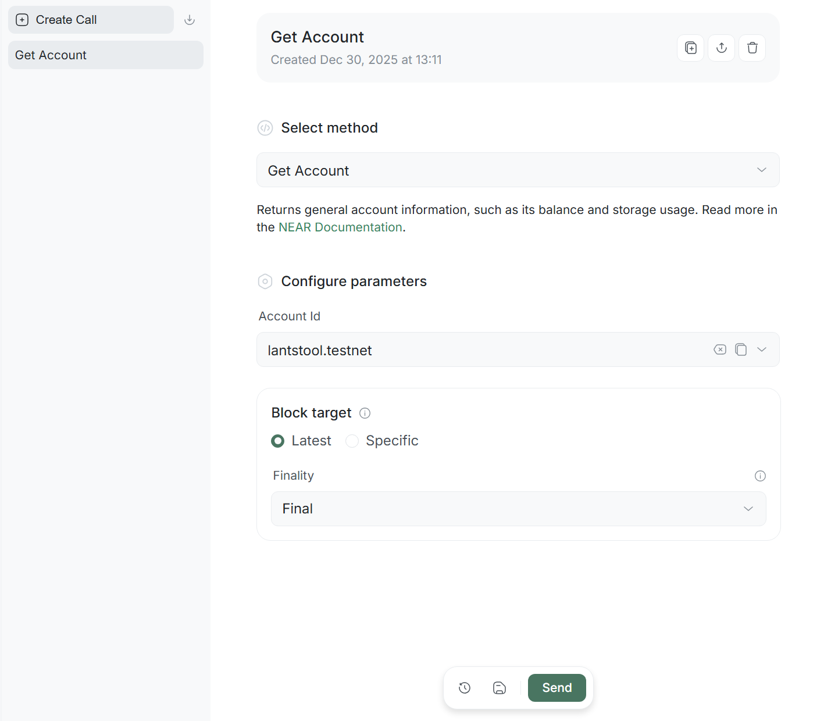Viewport: 824px width, 721px height.
Task: Expand the Account Id suggestions chevron
Action: [761, 349]
